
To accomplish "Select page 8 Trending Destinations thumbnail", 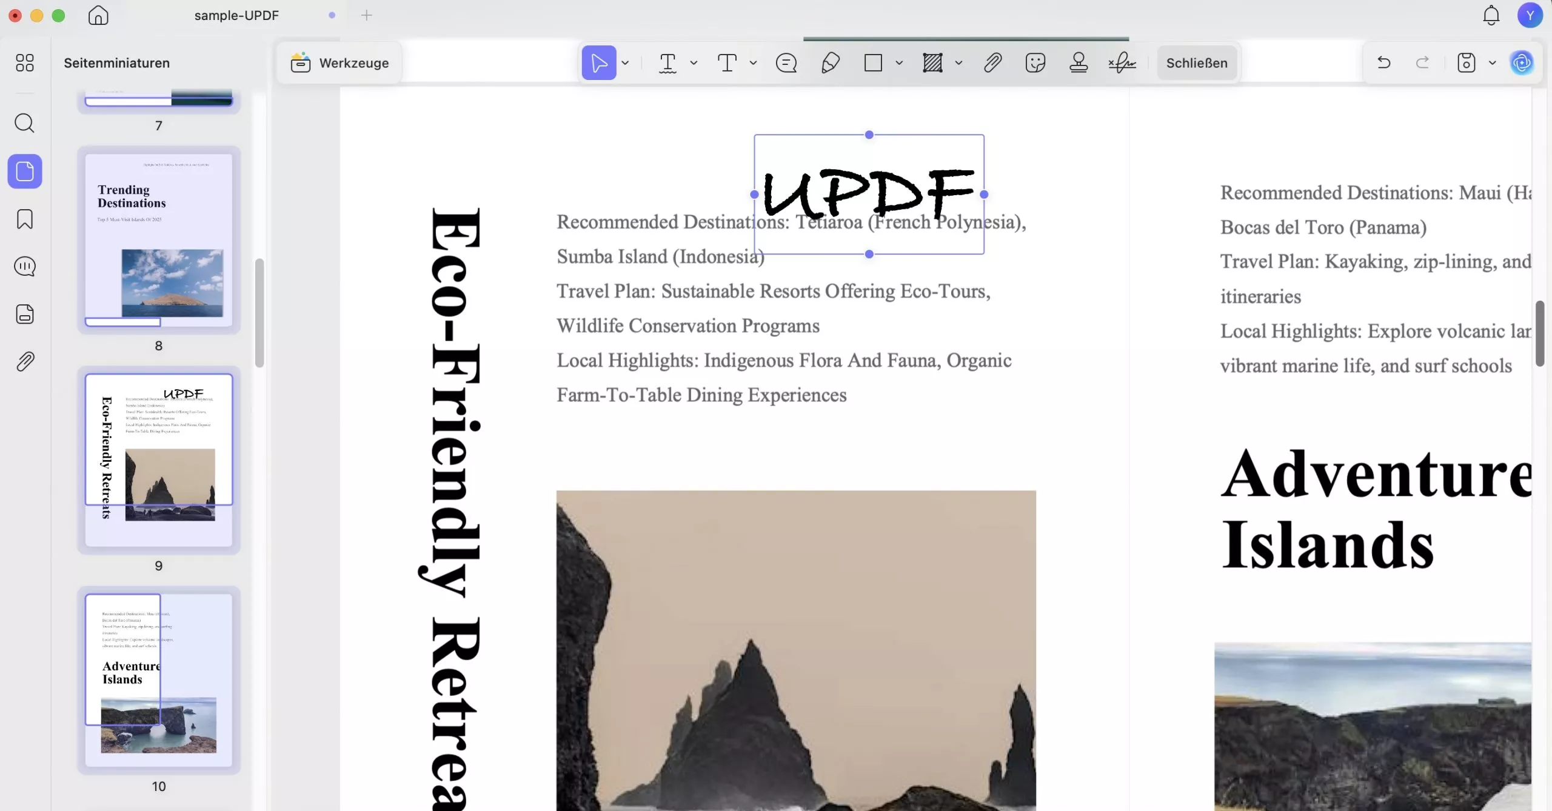I will click(159, 240).
